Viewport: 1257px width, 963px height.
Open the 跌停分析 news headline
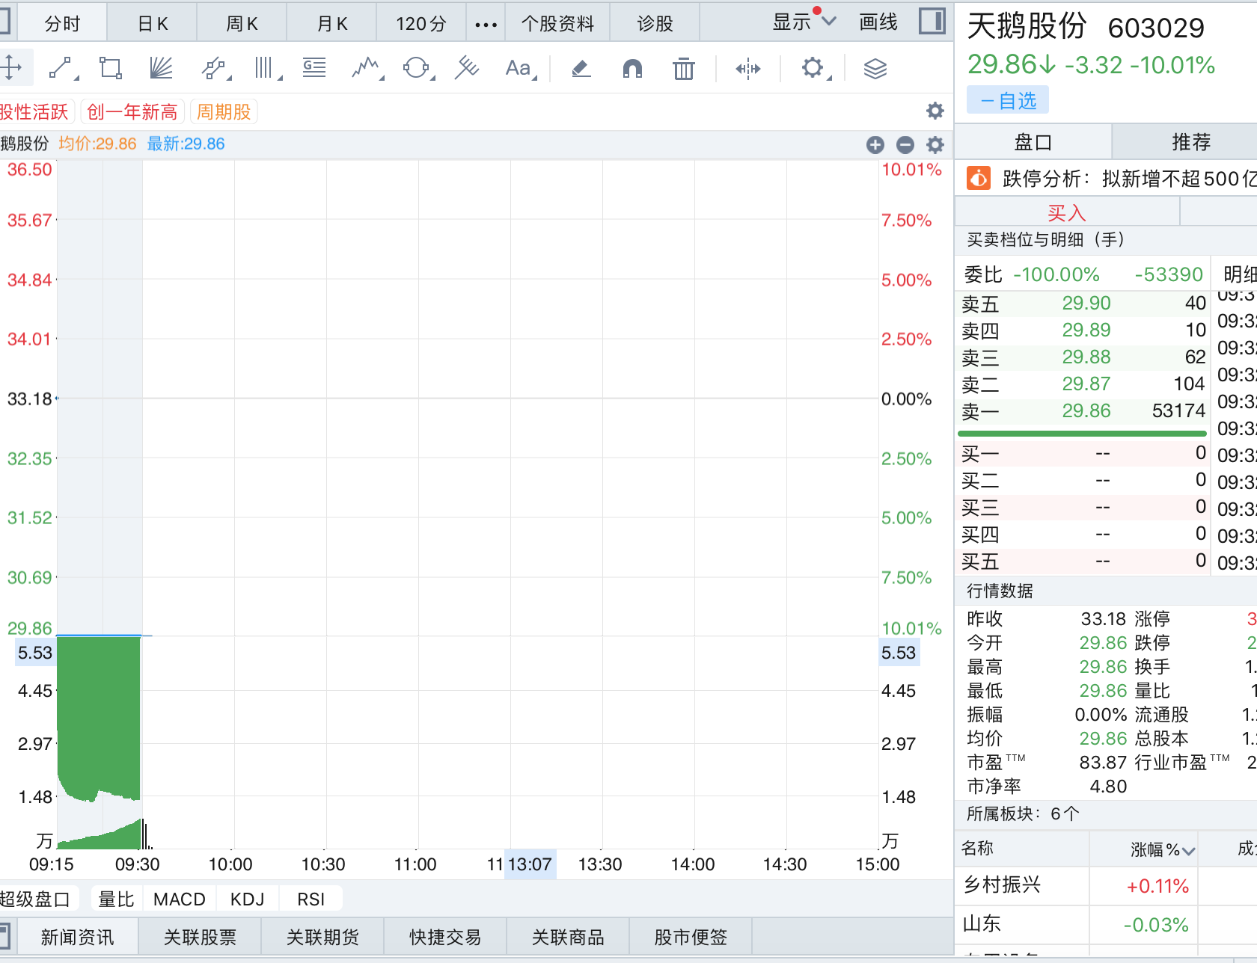coord(1129,179)
